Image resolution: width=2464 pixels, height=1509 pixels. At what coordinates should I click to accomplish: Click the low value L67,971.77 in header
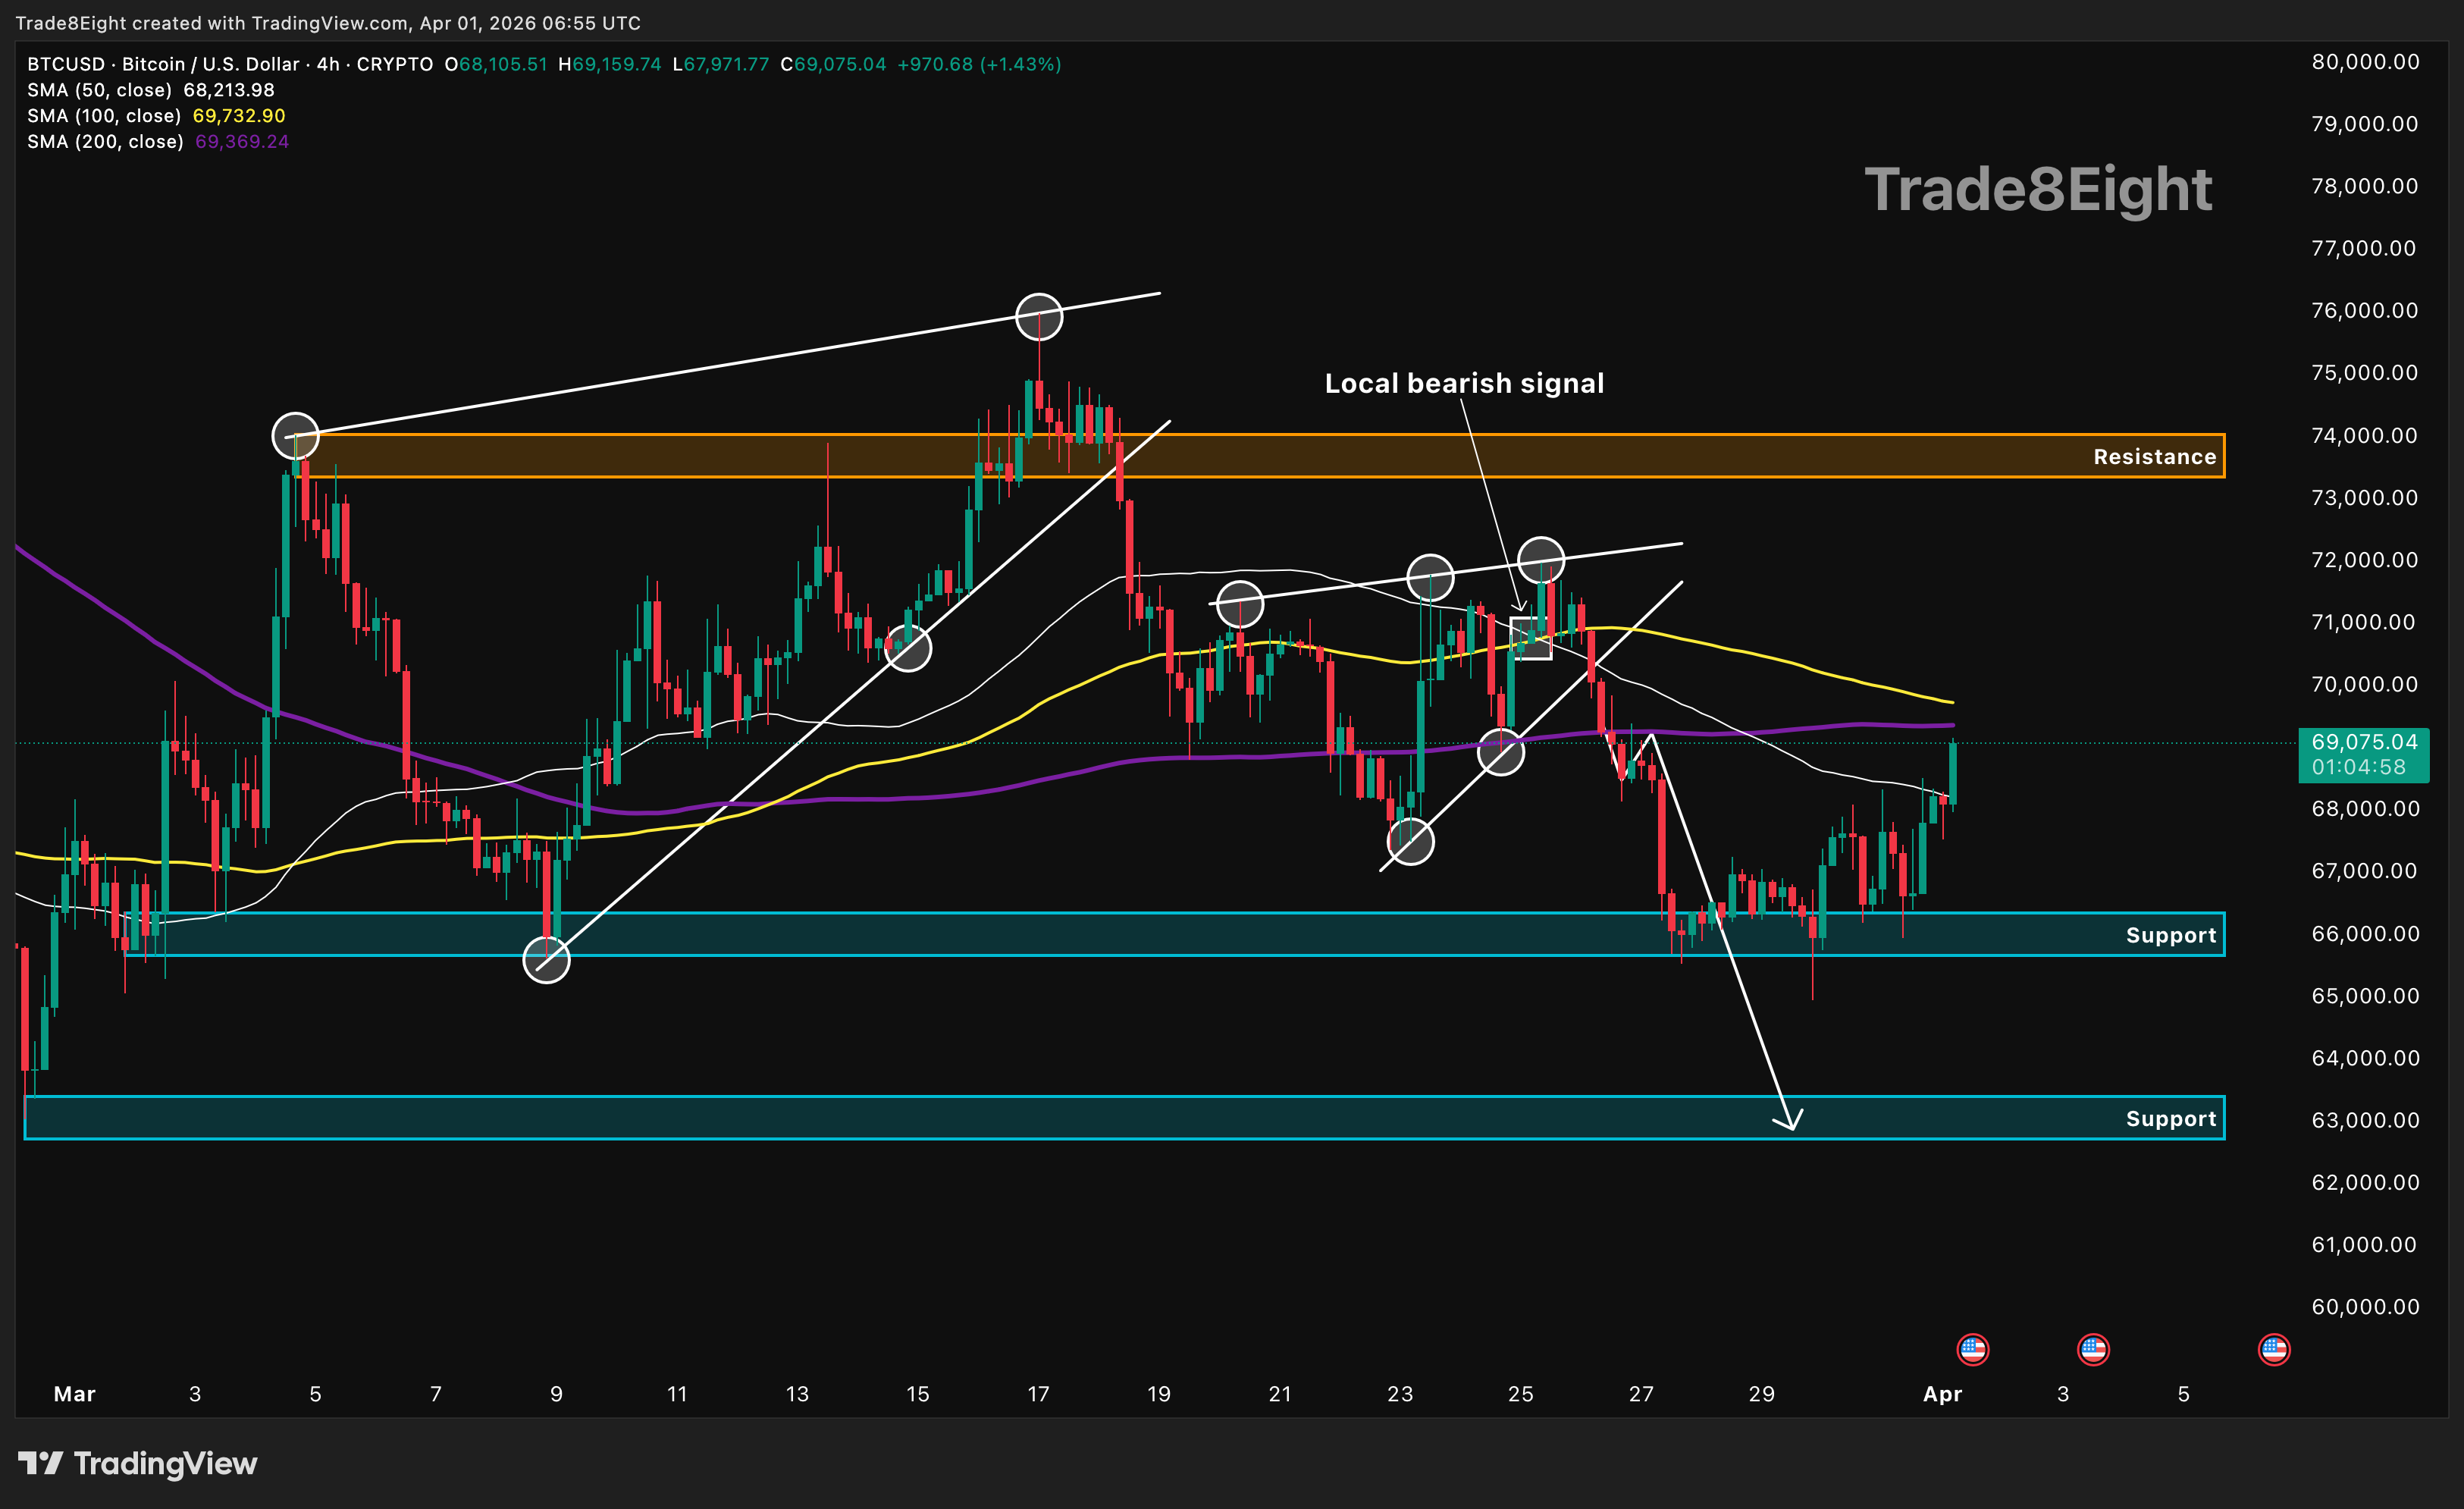tap(721, 64)
